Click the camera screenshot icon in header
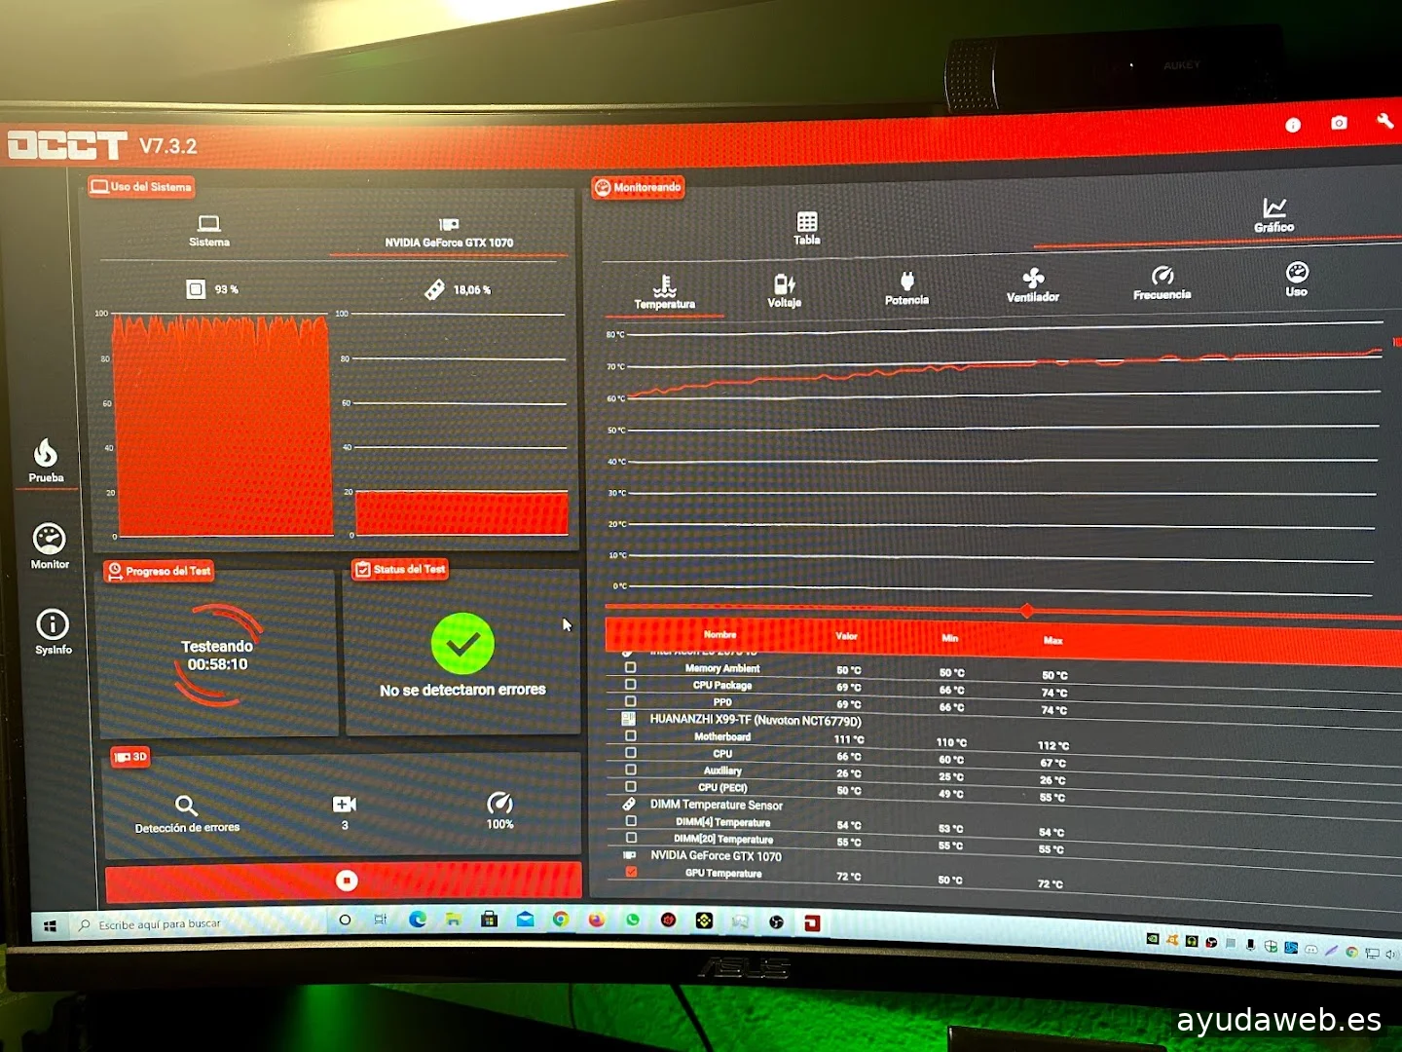 click(1339, 123)
